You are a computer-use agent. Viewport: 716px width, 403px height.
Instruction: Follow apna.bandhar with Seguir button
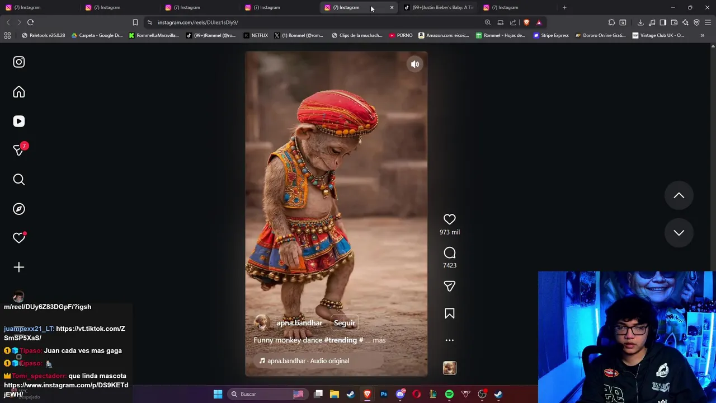click(345, 323)
